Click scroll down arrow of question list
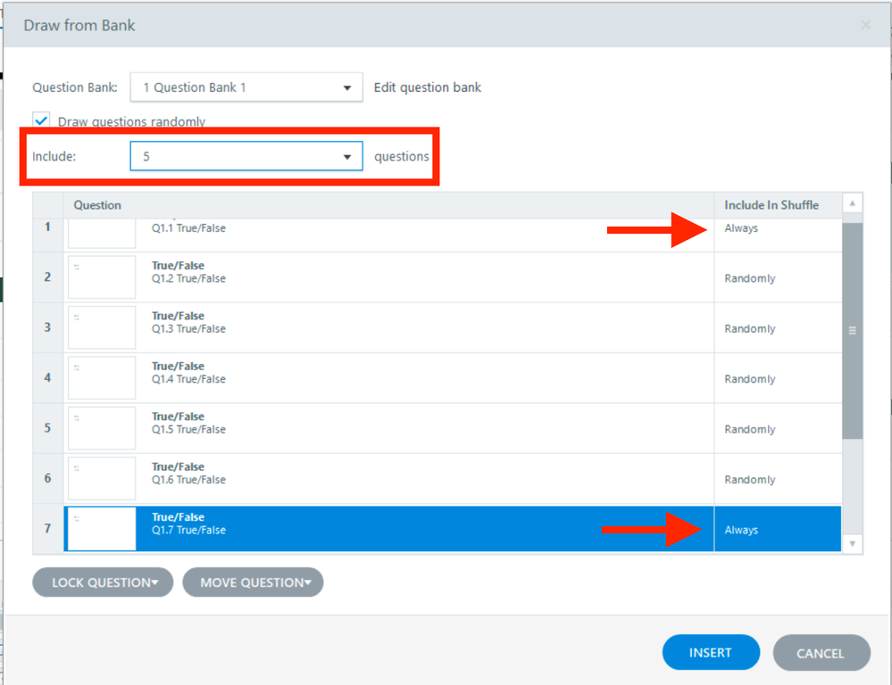Viewport: 892px width, 685px height. 853,543
